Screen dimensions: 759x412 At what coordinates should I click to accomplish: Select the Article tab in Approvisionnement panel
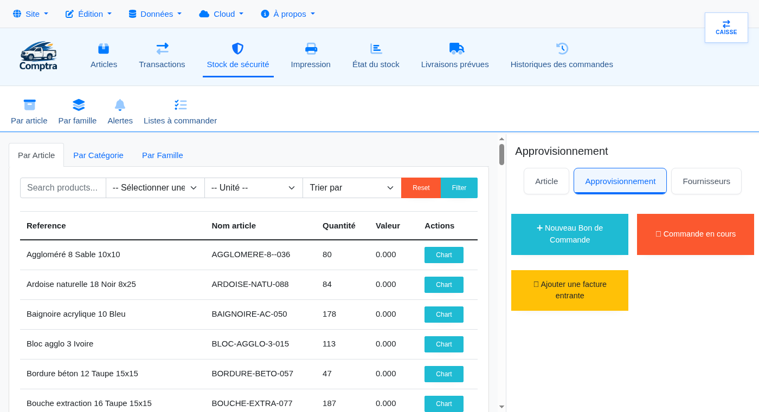tap(546, 181)
